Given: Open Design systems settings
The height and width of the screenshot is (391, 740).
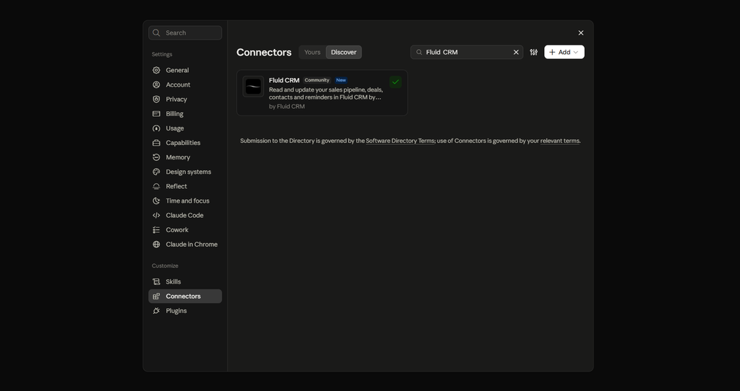Looking at the screenshot, I should coord(185,172).
